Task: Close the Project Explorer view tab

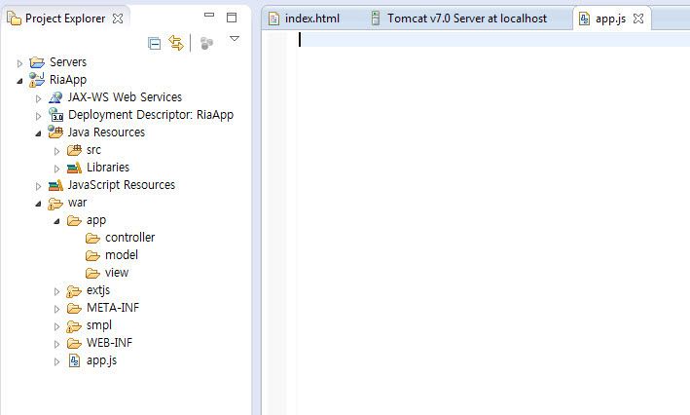Action: 118,19
